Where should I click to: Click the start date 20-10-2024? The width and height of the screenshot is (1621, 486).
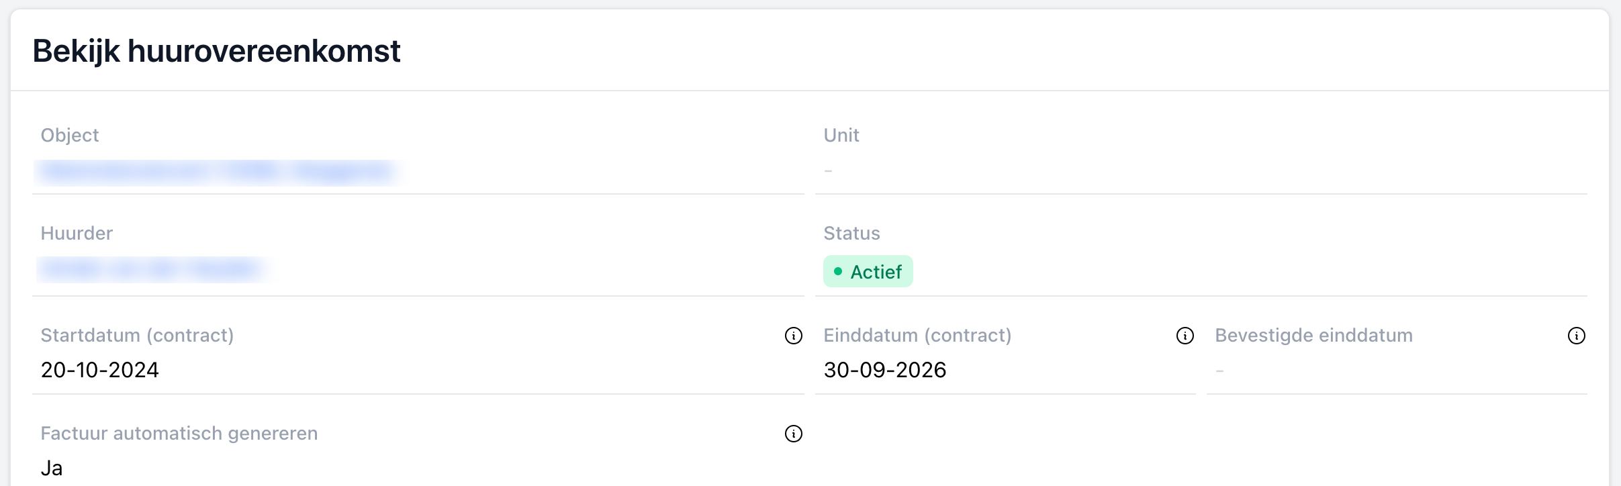pos(99,370)
